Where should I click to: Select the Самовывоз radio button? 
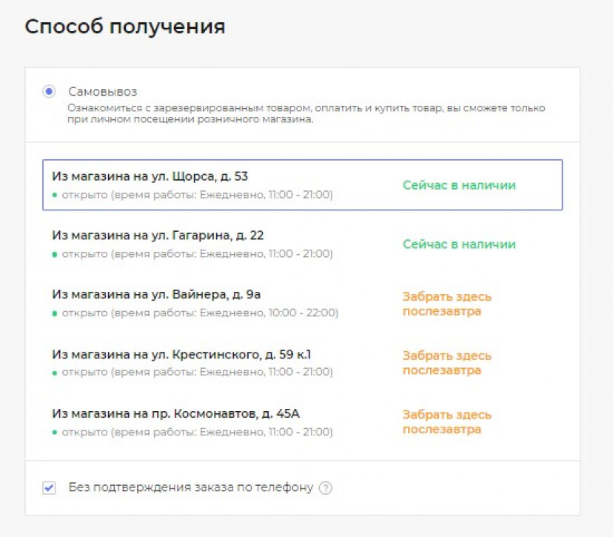(x=49, y=92)
